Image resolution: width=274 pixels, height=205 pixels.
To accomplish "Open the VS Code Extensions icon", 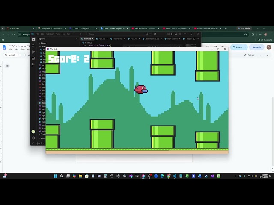I will point(33,58).
